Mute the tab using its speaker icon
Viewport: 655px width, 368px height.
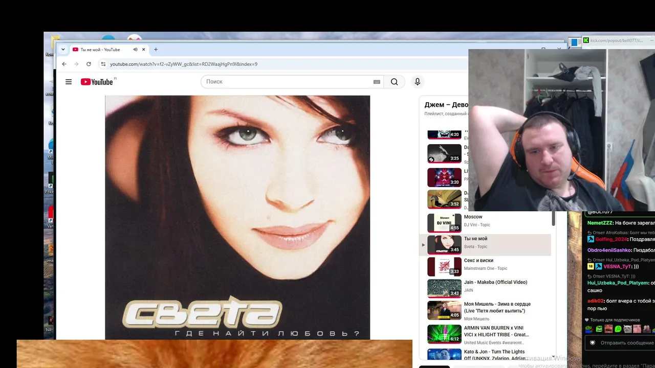pos(135,50)
